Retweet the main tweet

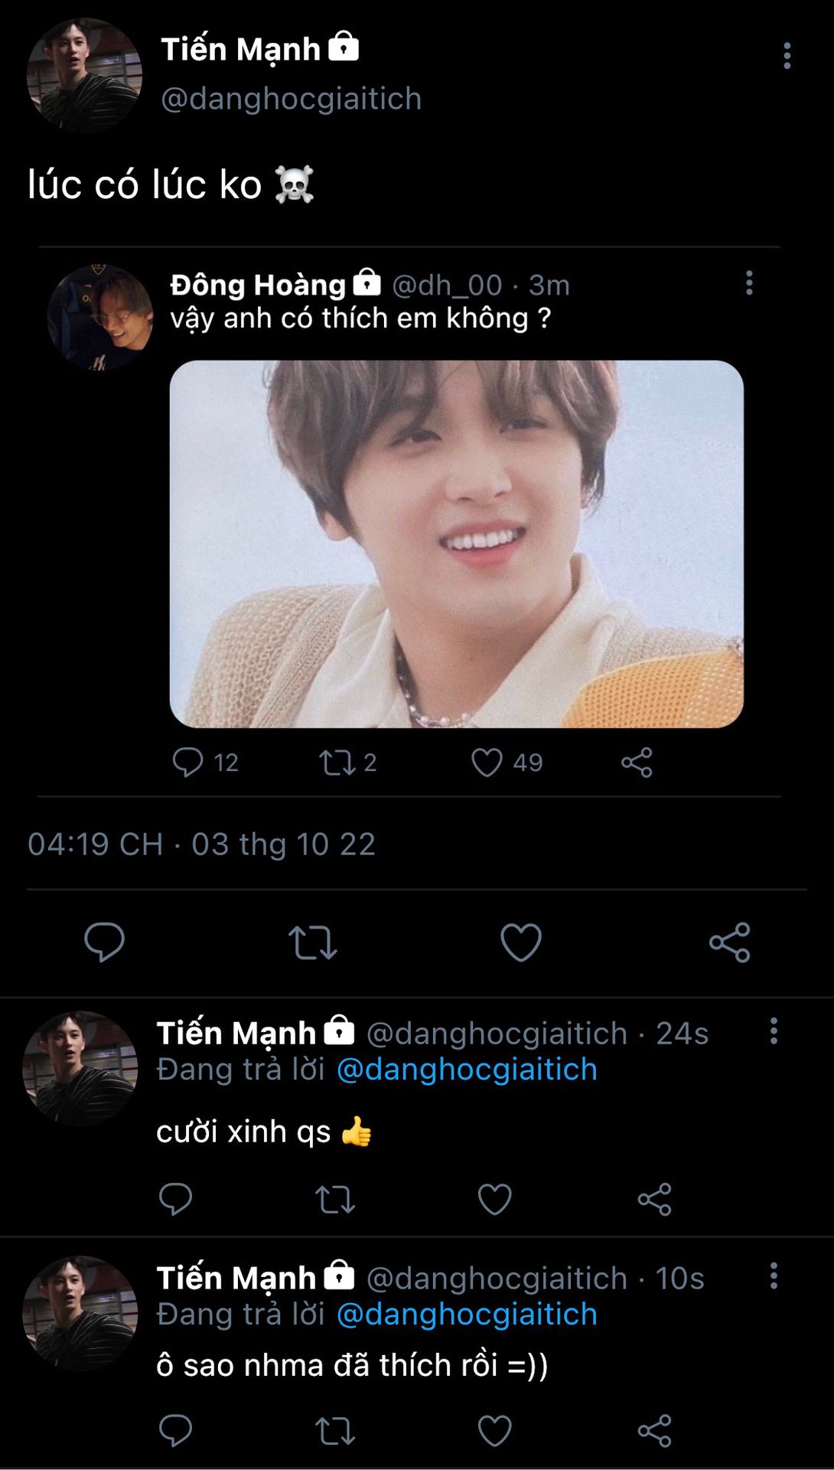coord(312,942)
